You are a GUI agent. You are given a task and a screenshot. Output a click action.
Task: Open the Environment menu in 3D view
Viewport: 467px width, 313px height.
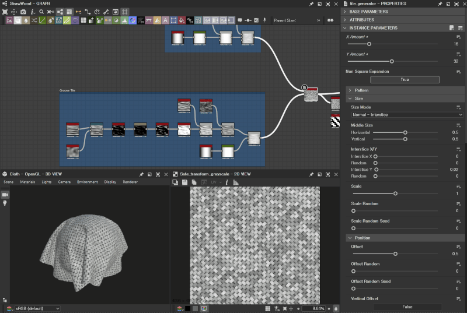click(x=87, y=182)
